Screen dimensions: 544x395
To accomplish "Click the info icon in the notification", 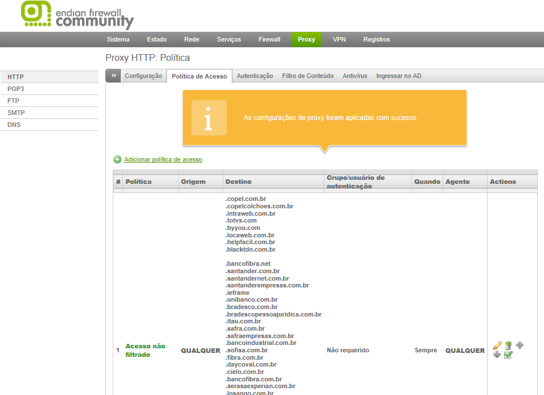I will [x=209, y=118].
